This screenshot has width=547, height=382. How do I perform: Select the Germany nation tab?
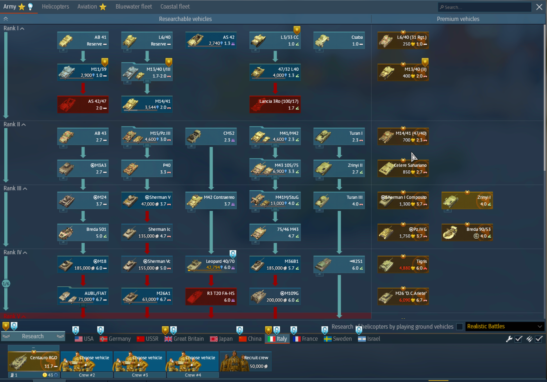click(115, 339)
